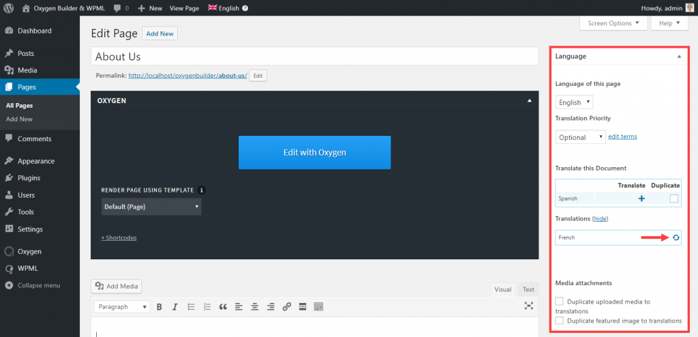Switch to the Visual editor tab
The image size is (698, 337).
click(x=502, y=289)
